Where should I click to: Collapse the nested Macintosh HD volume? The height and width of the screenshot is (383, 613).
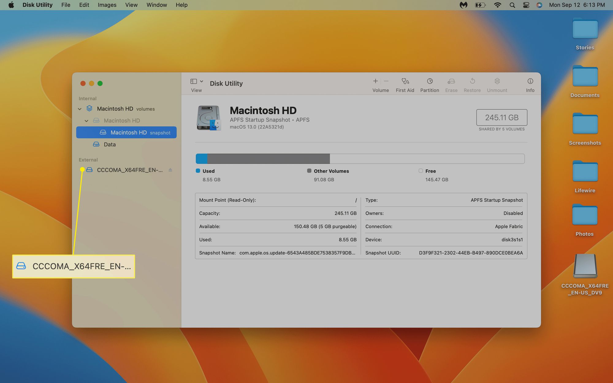(86, 121)
